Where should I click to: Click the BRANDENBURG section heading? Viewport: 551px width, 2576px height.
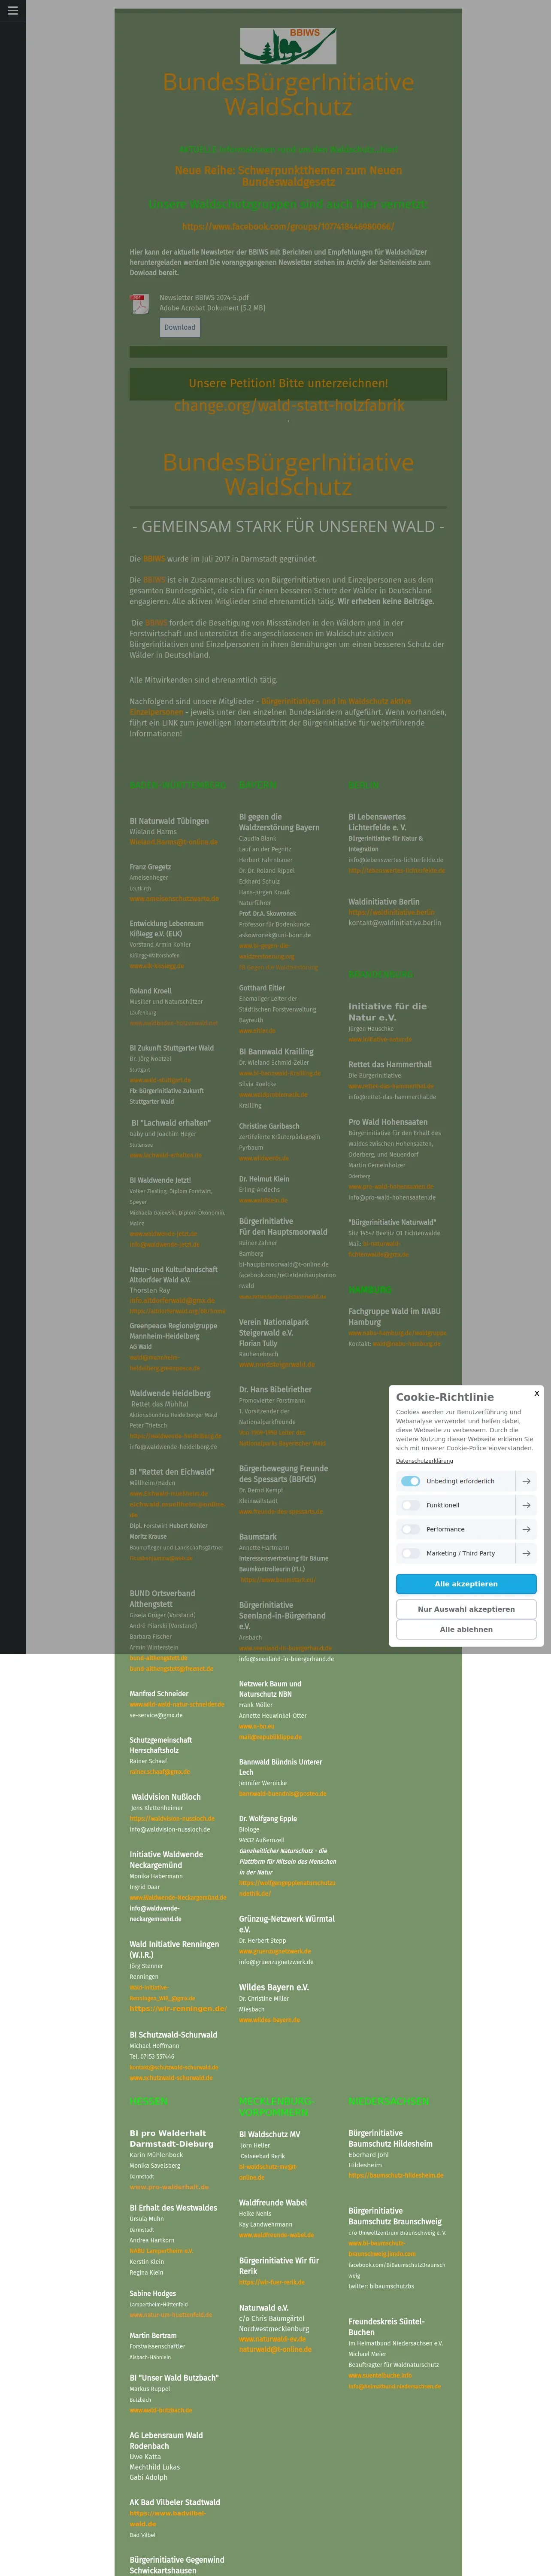coord(381,974)
